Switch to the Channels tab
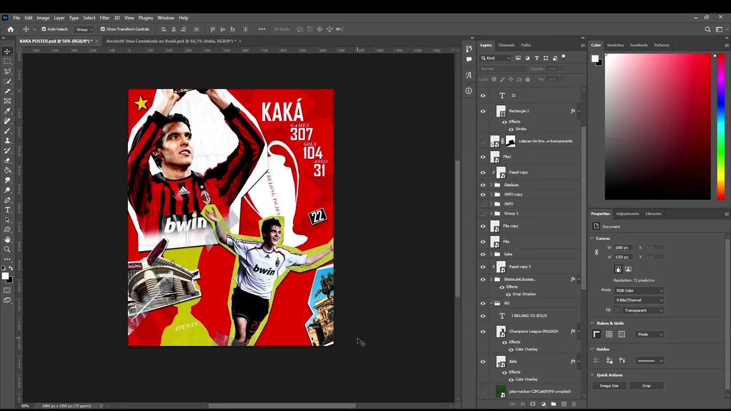The height and width of the screenshot is (411, 731). [506, 45]
